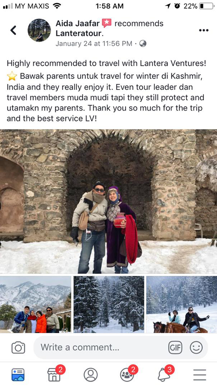This screenshot has height=386, width=217.
Task: Open the GIF picker
Action: point(175,347)
